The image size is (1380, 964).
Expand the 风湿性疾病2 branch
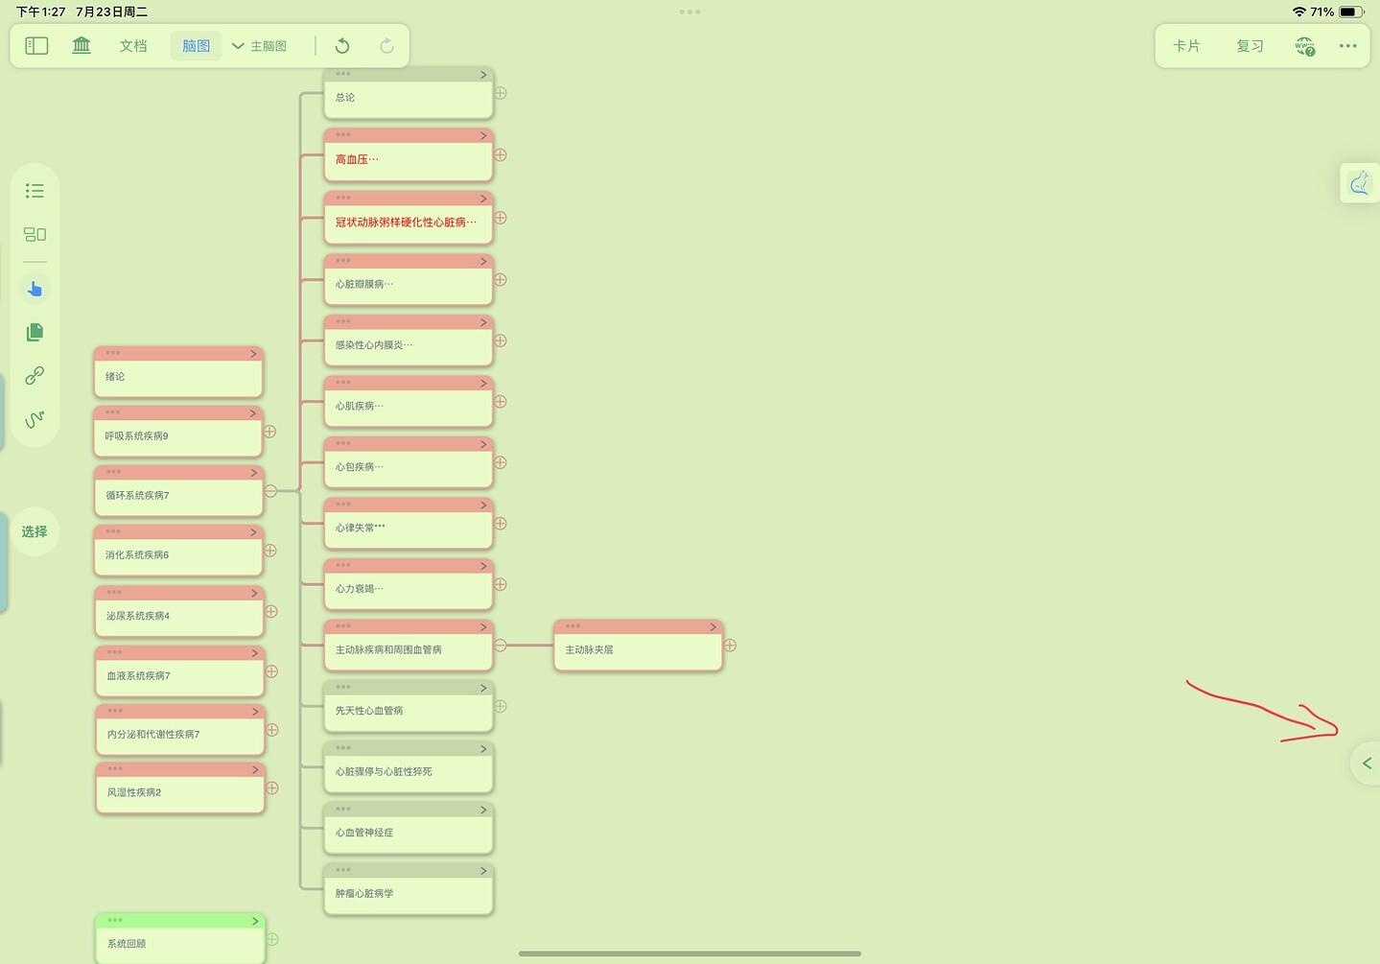[x=272, y=788]
